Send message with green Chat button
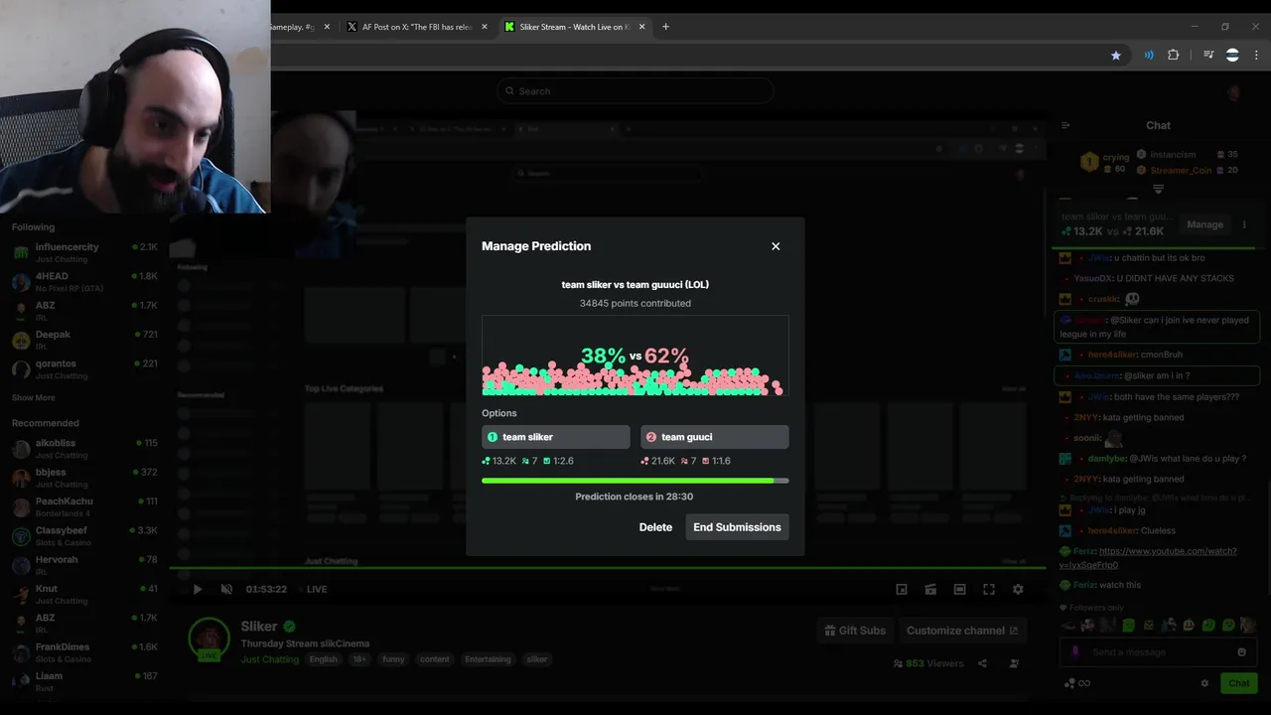This screenshot has height=715, width=1271. tap(1239, 683)
